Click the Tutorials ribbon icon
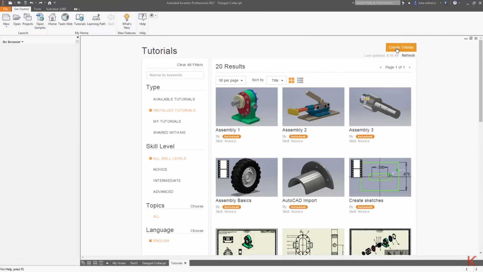 click(x=80, y=17)
